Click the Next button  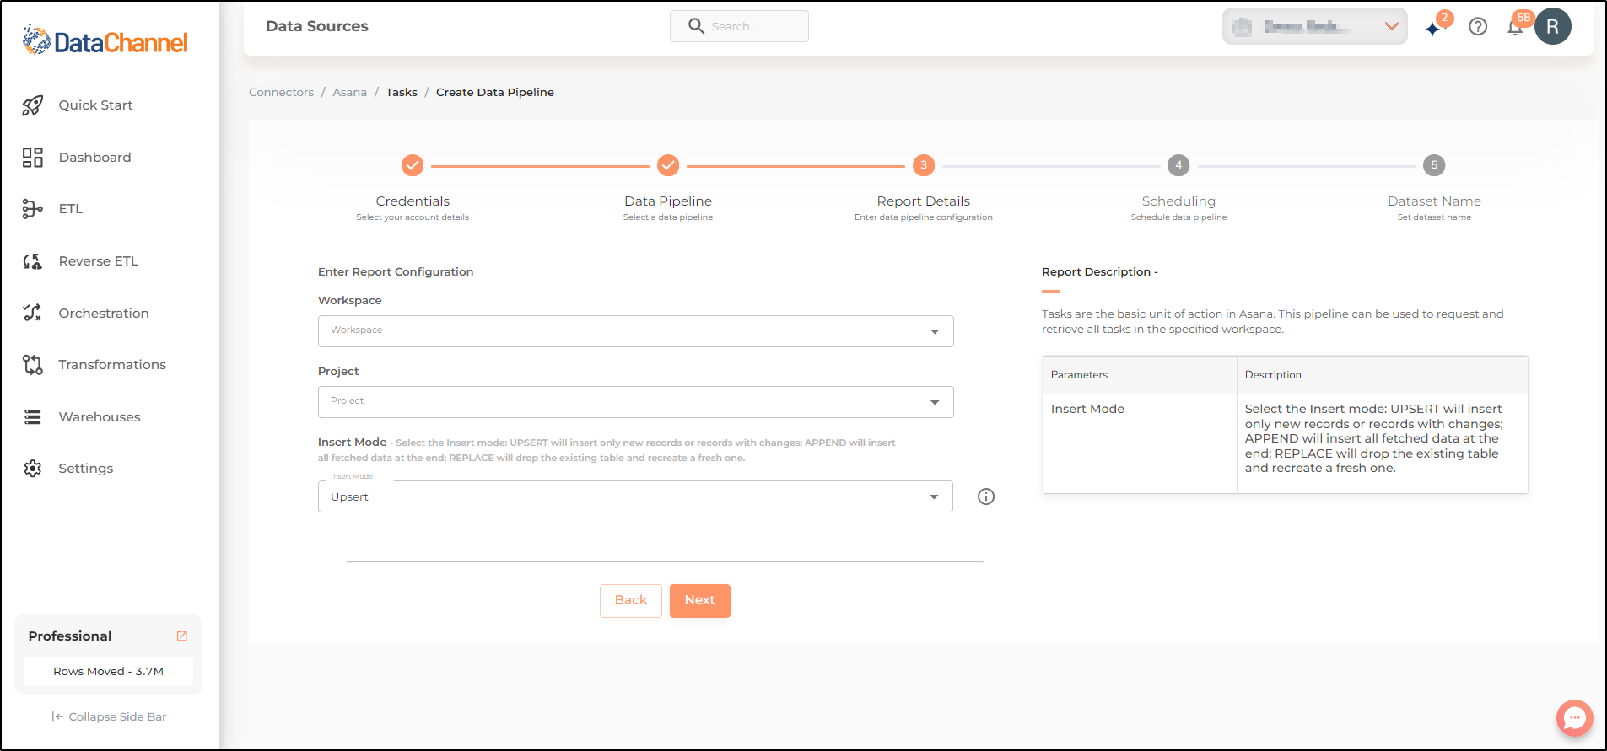point(700,601)
